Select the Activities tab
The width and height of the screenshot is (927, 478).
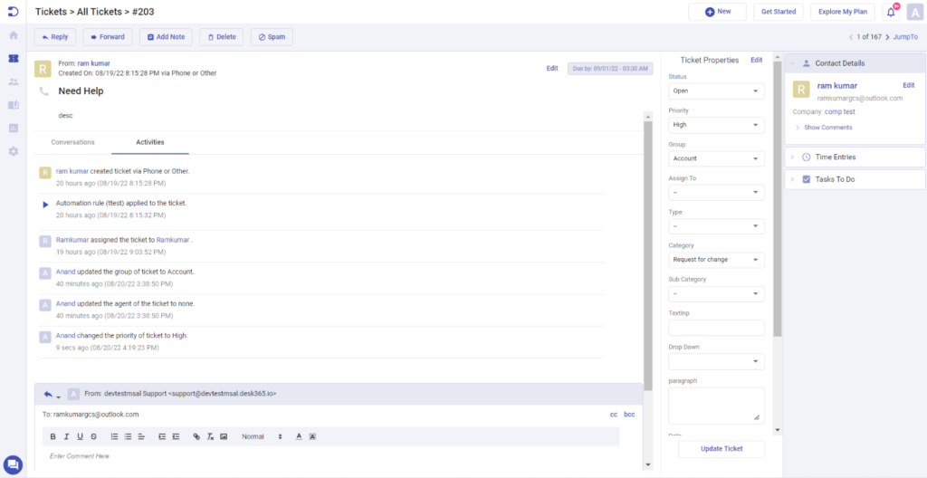click(x=150, y=142)
